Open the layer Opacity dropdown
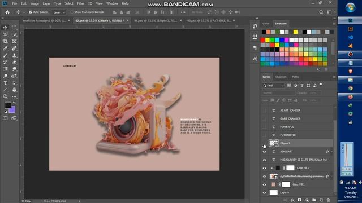The width and height of the screenshot is (362, 203). (315, 93)
